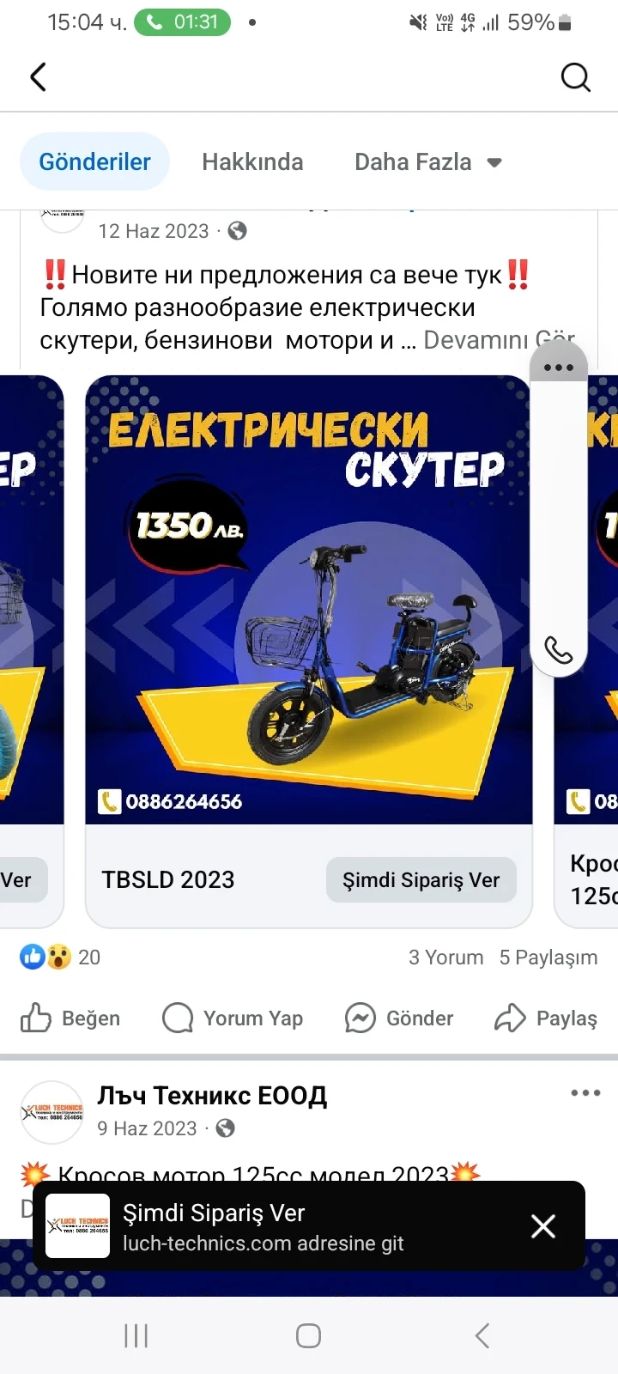Screen dimensions: 618x1374
Task: Select the Gönderiler tab
Action: (x=94, y=161)
